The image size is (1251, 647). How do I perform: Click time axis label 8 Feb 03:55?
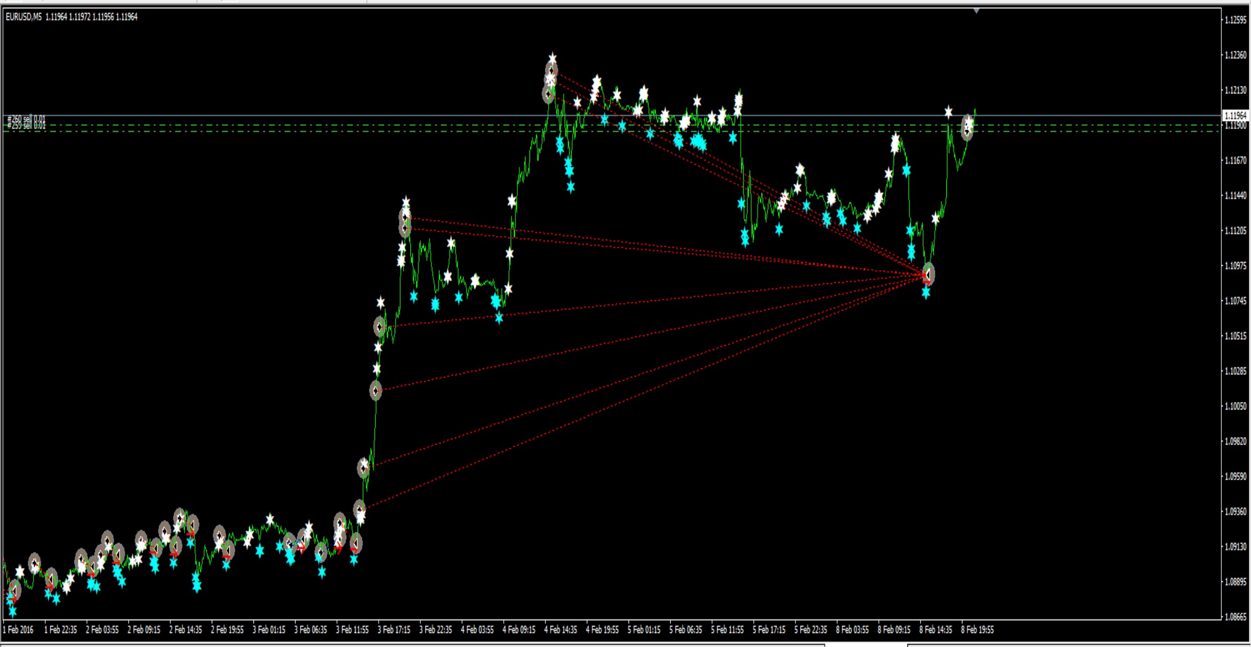[853, 630]
